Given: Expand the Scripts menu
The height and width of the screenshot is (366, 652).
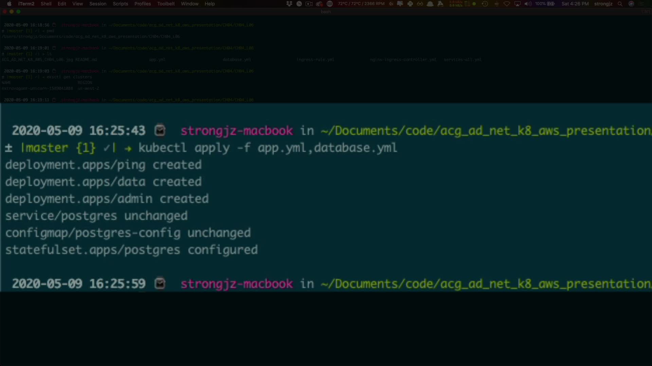Looking at the screenshot, I should pyautogui.click(x=120, y=4).
